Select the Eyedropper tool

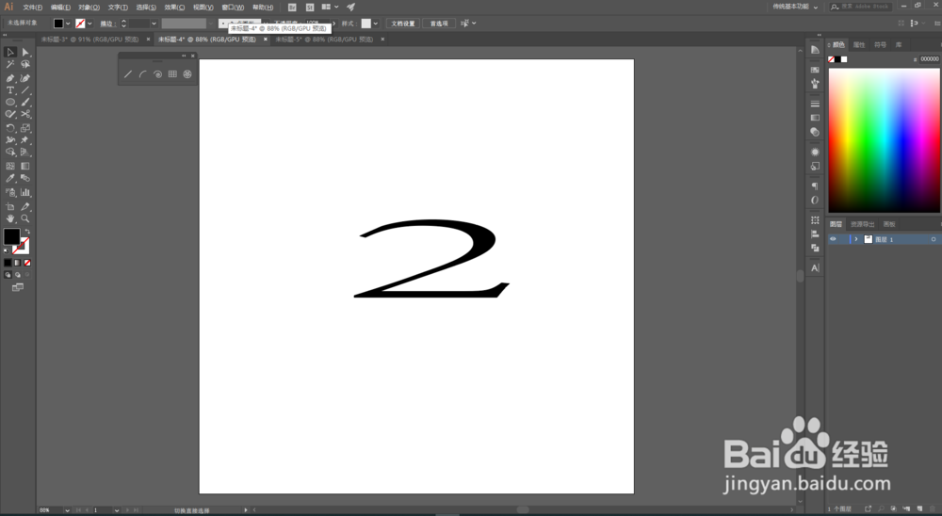pos(10,178)
